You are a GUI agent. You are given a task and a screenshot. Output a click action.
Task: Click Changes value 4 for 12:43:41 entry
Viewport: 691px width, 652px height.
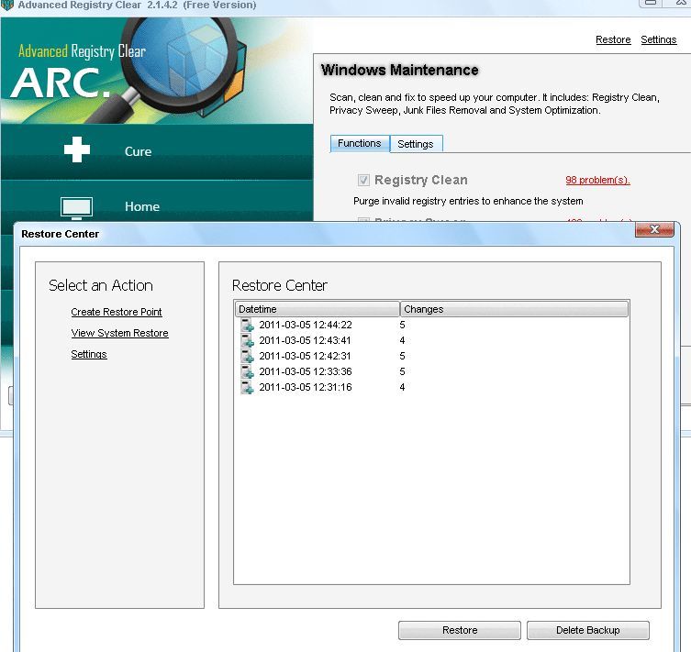(402, 340)
